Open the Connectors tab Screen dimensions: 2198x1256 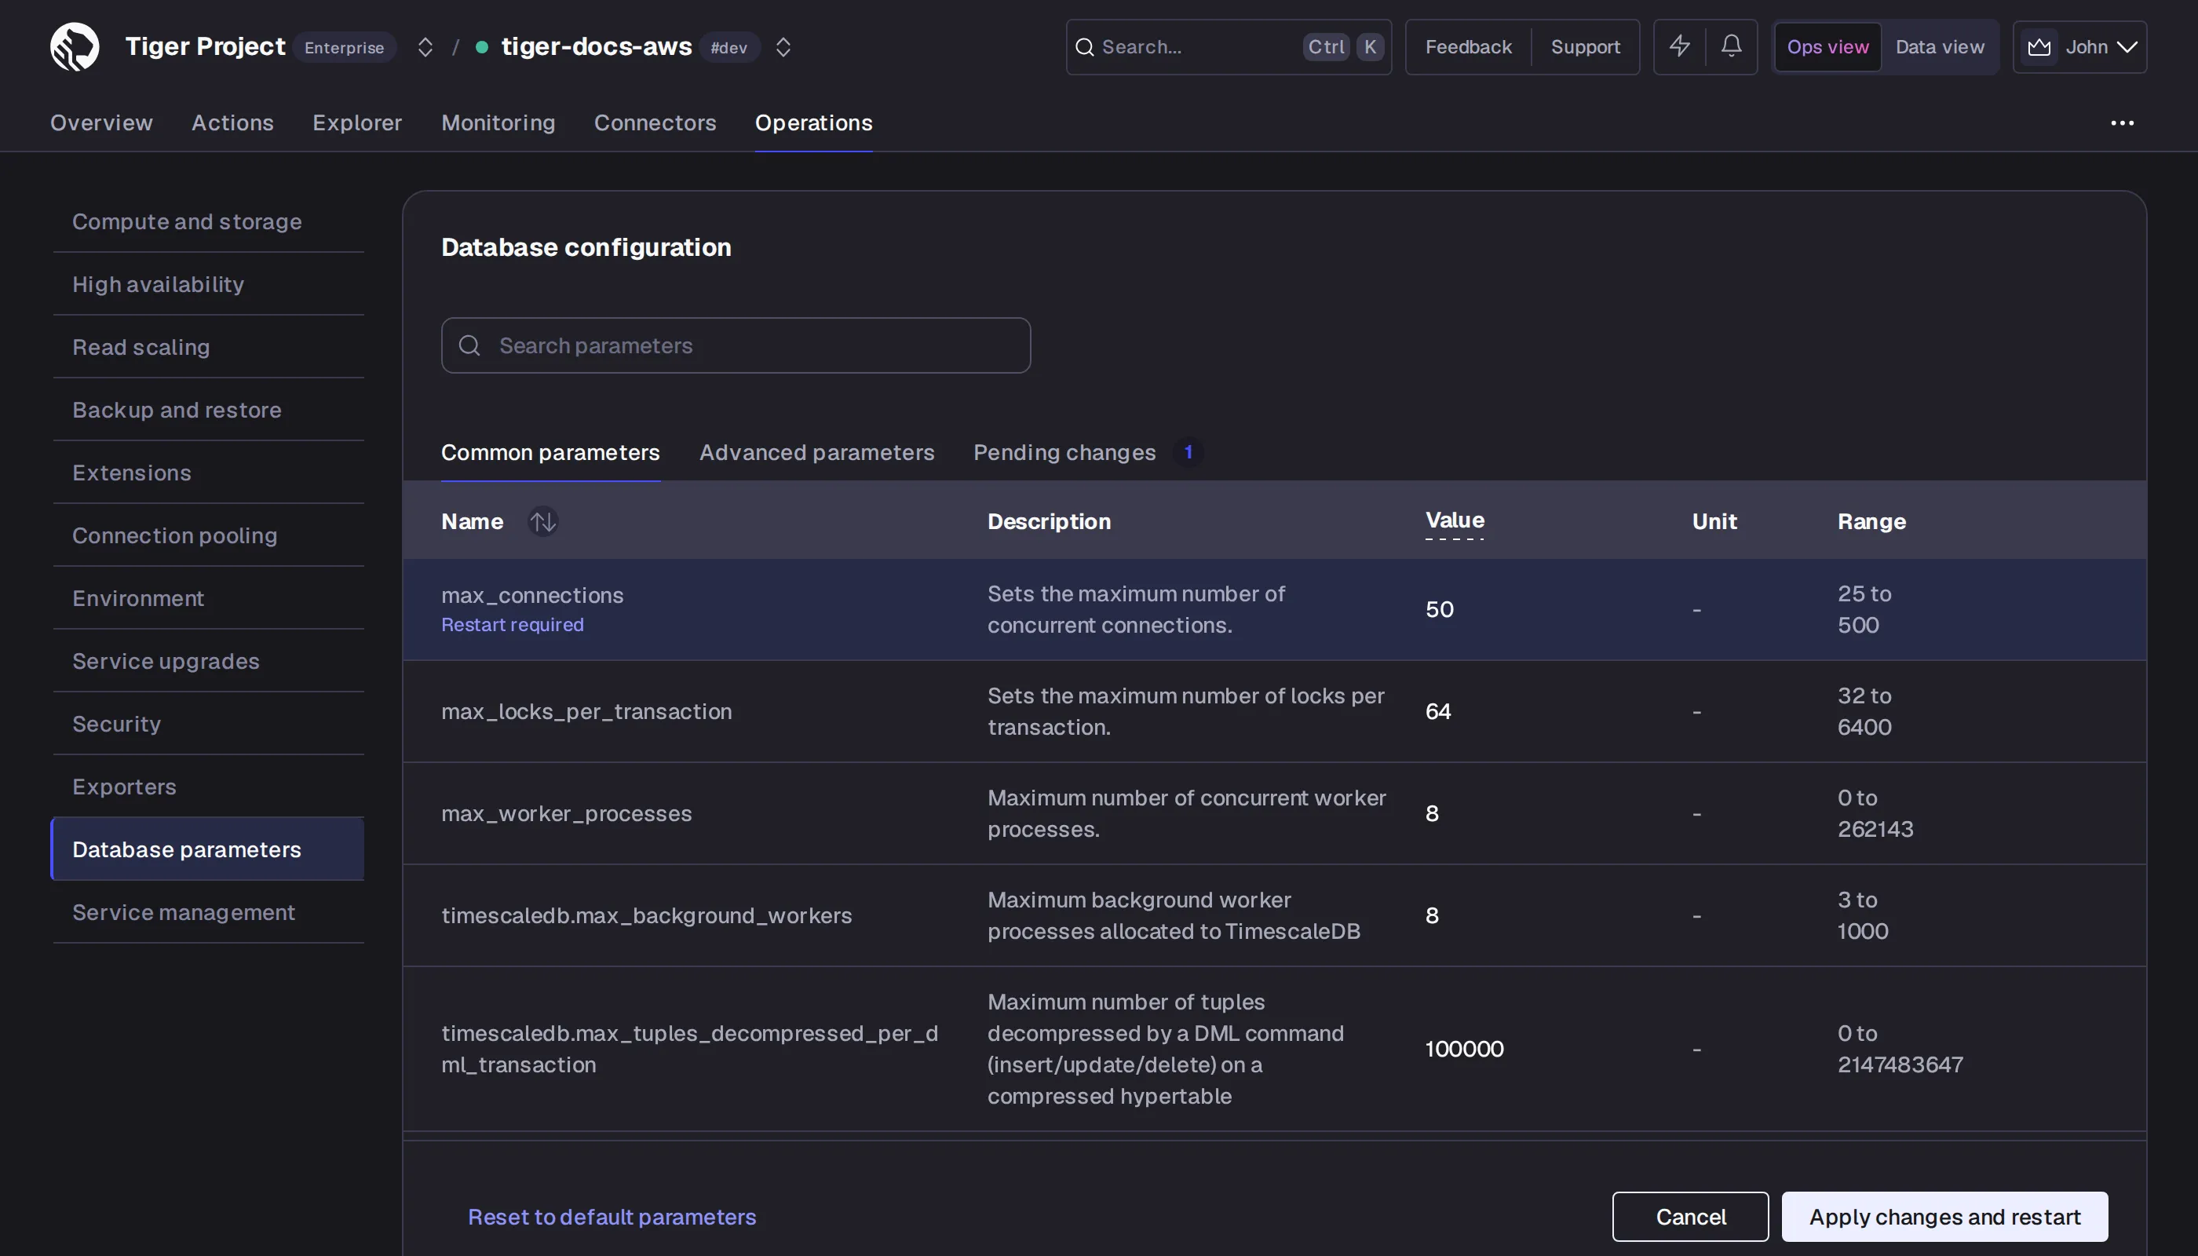tap(655, 122)
